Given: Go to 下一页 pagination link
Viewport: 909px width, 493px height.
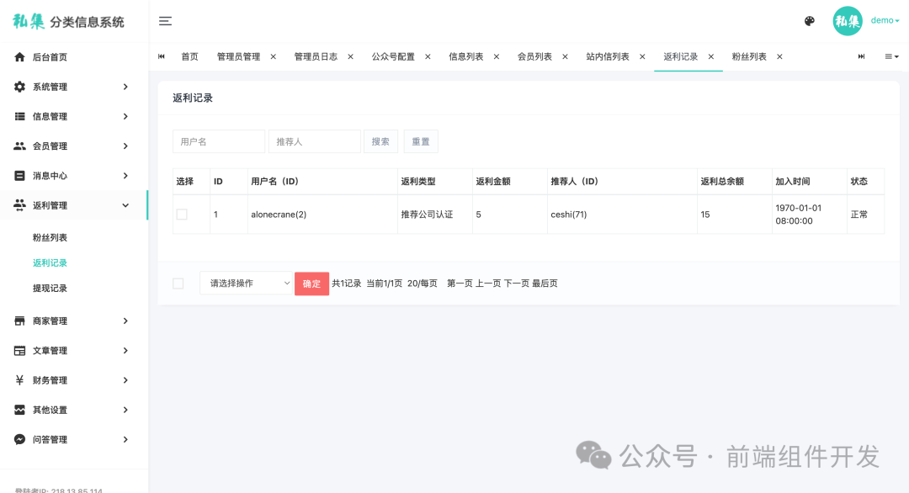Looking at the screenshot, I should [517, 284].
